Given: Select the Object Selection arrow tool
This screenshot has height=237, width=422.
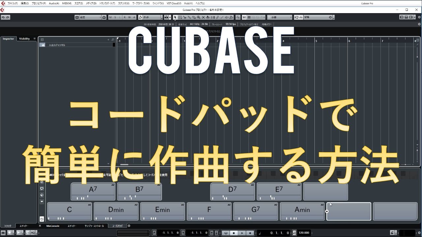Looking at the screenshot, I should tap(175, 17).
